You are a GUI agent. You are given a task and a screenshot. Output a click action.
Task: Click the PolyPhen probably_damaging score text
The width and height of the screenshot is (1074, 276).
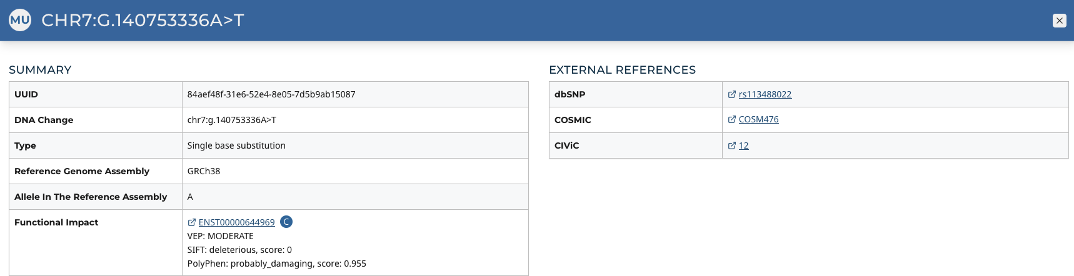tap(276, 264)
